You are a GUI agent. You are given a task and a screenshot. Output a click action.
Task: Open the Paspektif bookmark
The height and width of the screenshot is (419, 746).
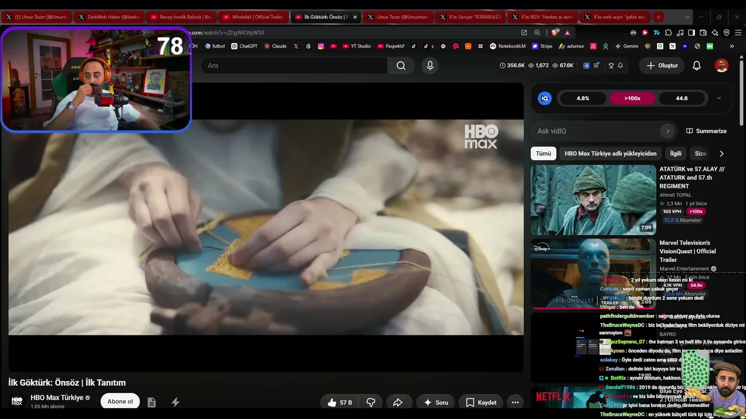(x=391, y=46)
